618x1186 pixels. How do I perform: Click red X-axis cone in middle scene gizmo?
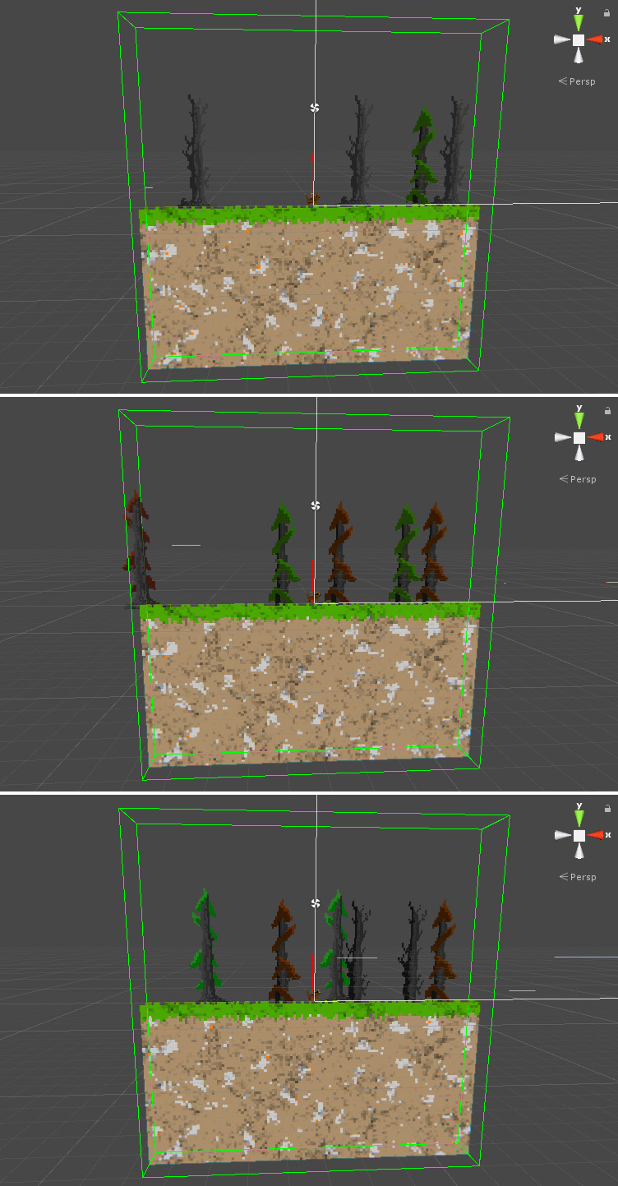point(596,437)
